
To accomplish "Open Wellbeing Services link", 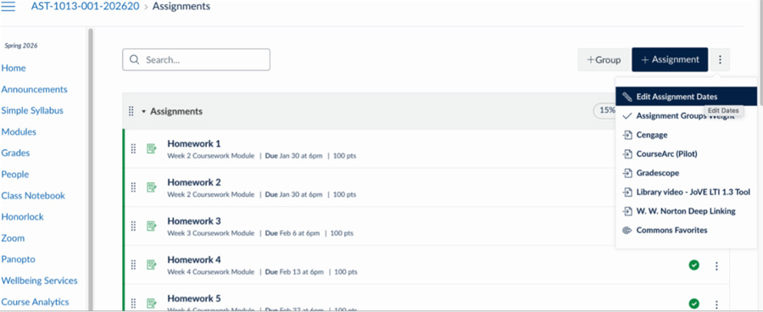I will 39,281.
